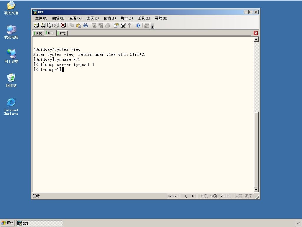
Task: Click the Find binoculars icon
Action: point(85,25)
